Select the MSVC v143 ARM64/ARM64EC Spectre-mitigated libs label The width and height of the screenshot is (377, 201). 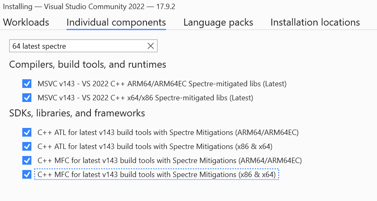tap(162, 84)
